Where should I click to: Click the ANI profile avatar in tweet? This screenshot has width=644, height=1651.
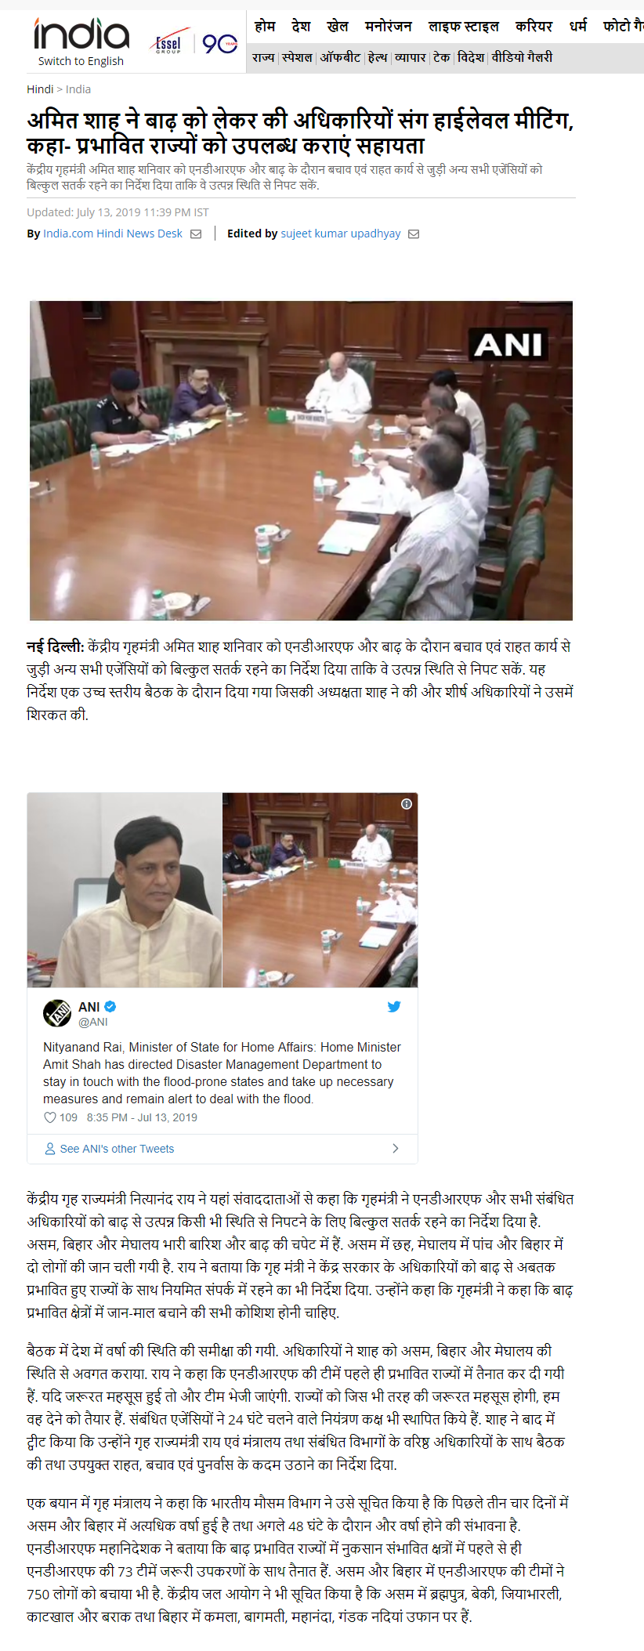coord(57,1013)
